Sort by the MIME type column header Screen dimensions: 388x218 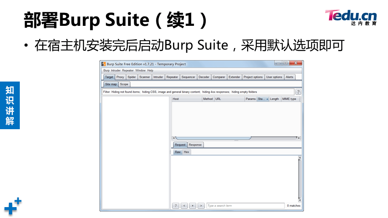click(x=289, y=99)
